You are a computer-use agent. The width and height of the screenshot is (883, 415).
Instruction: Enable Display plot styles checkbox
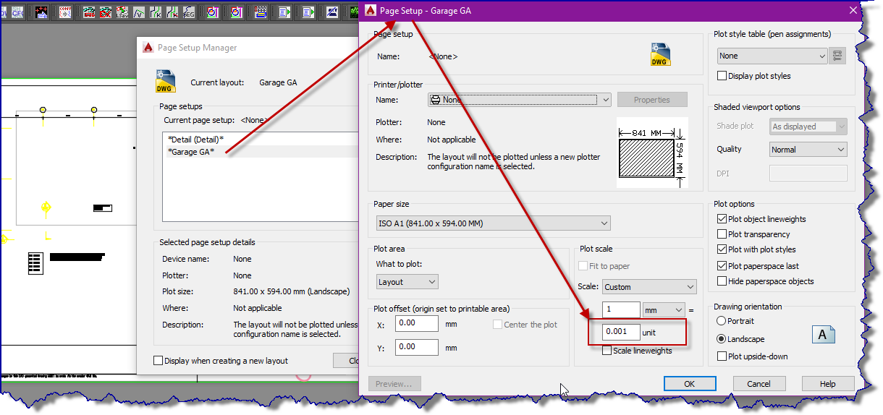click(722, 76)
